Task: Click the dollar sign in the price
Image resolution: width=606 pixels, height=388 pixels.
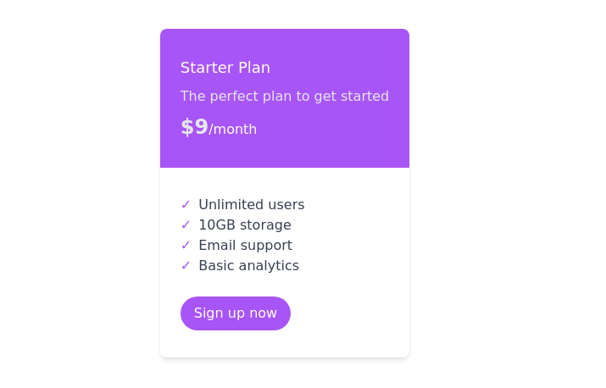Action: [186, 127]
